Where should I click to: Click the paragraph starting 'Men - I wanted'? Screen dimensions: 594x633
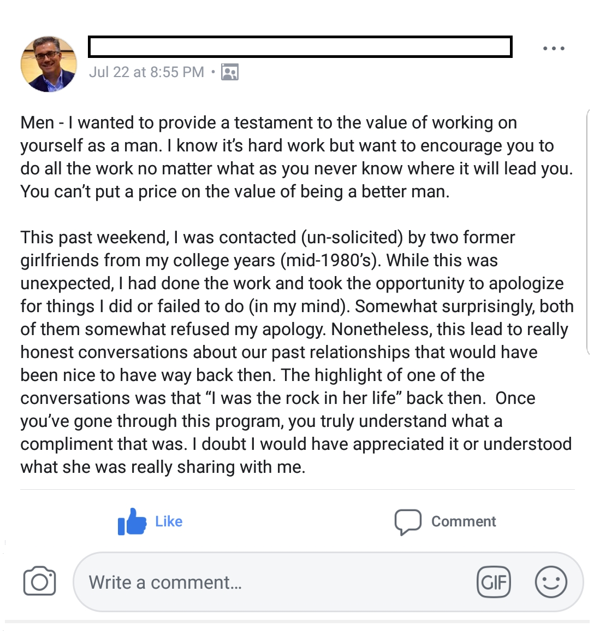pos(296,157)
